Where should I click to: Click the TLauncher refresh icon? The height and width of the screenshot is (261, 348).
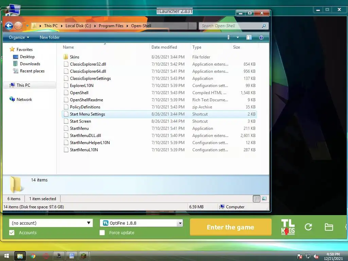[308, 227]
